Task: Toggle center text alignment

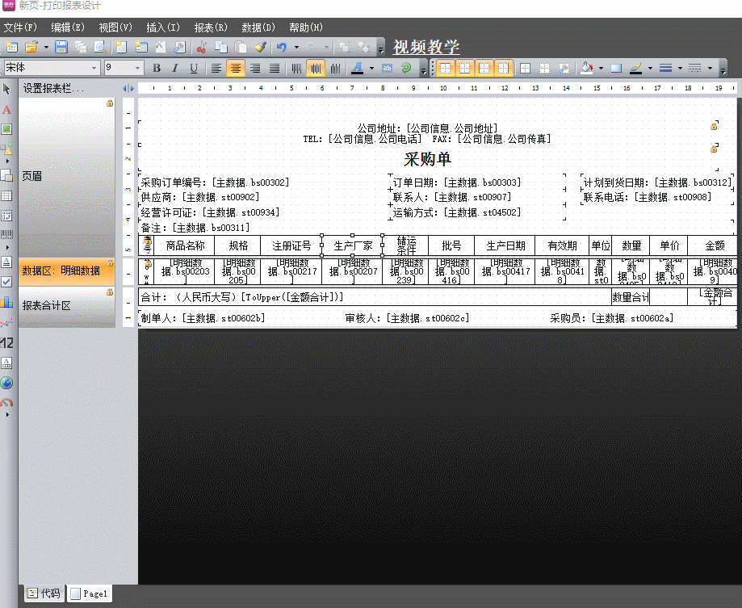Action: click(236, 69)
